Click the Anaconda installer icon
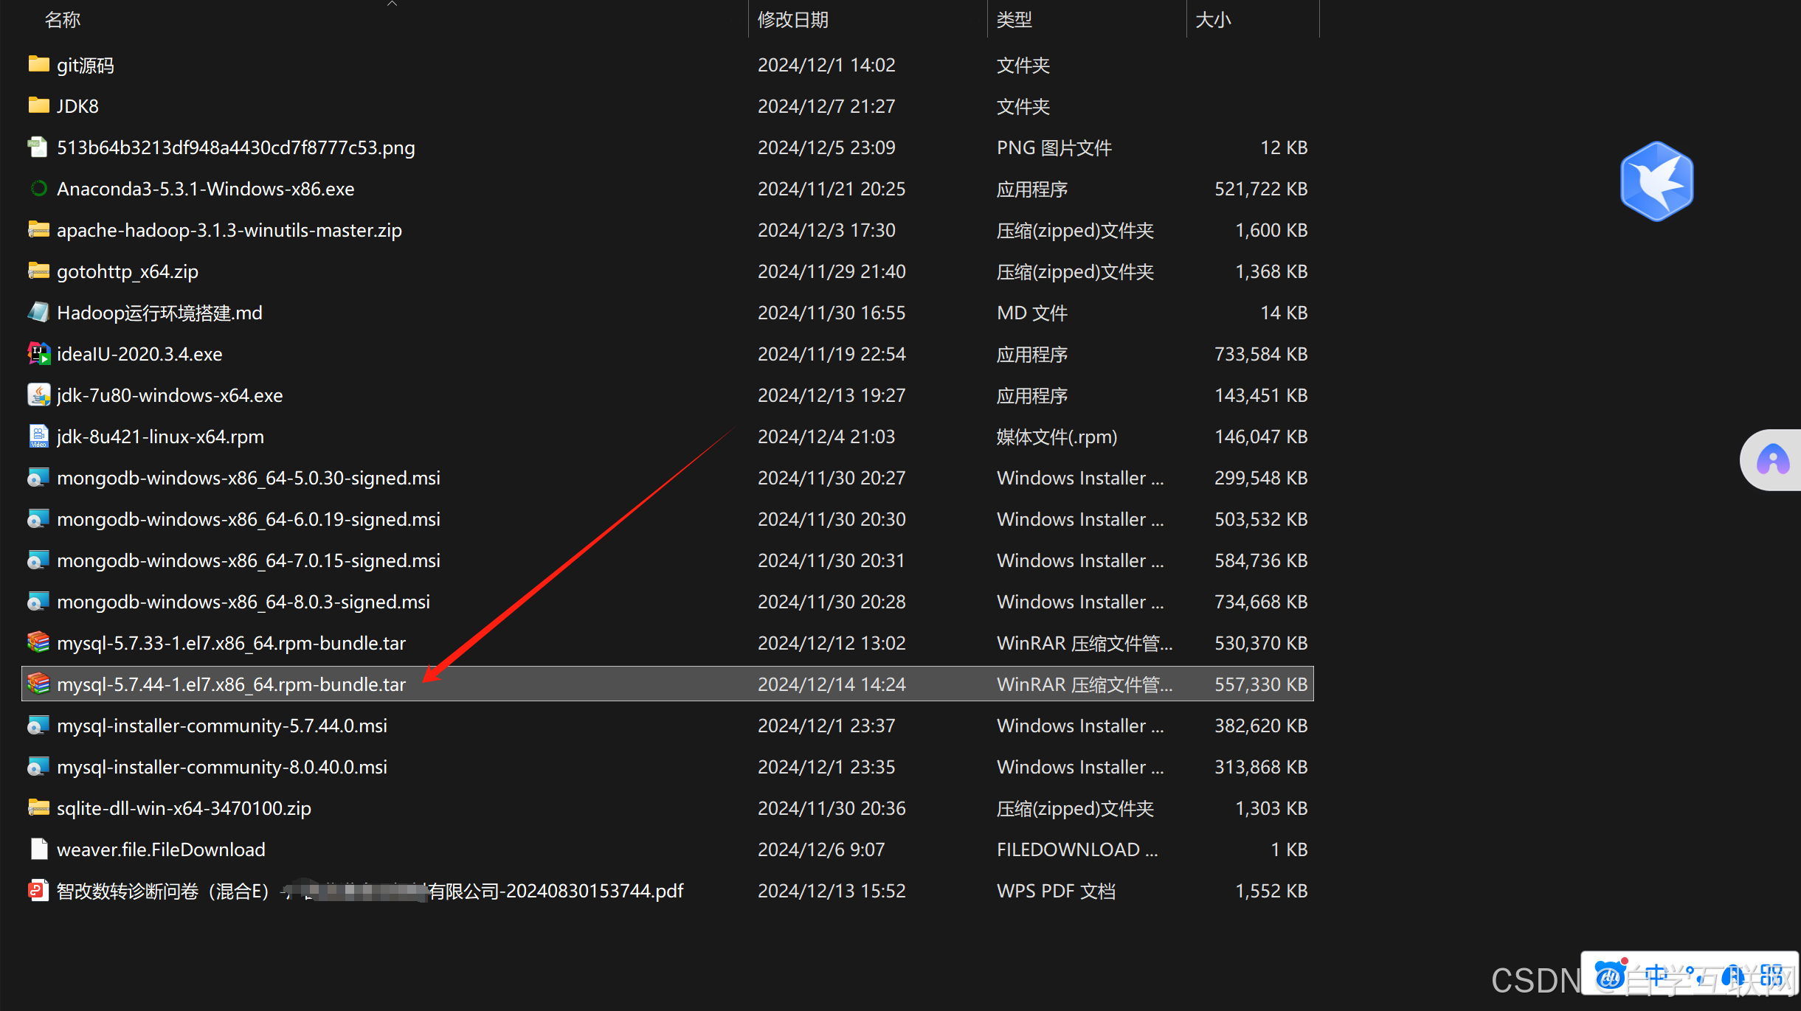Image resolution: width=1801 pixels, height=1011 pixels. (38, 188)
